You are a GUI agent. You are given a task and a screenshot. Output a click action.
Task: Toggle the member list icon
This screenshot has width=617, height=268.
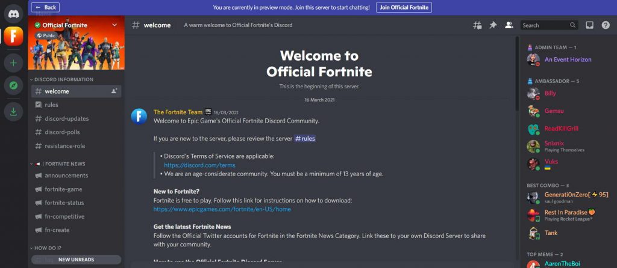[x=509, y=25]
